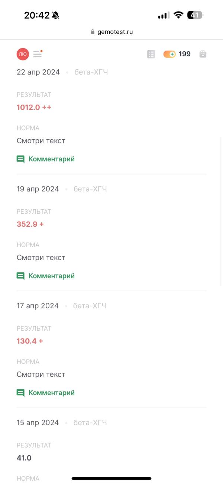The width and height of the screenshot is (223, 484).
Task: Tap the orange bonus points icon
Action: tap(169, 54)
